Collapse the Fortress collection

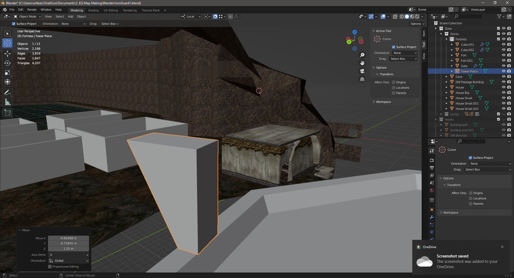(x=447, y=39)
